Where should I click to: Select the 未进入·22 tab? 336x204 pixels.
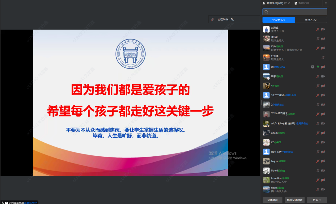point(311,20)
